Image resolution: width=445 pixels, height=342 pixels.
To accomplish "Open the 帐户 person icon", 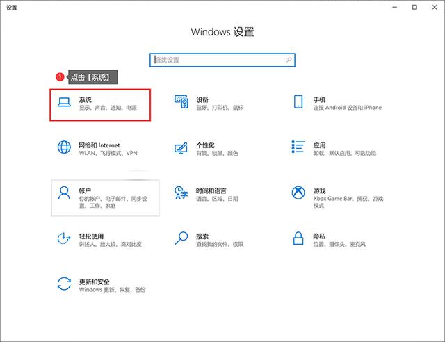I will click(x=64, y=193).
